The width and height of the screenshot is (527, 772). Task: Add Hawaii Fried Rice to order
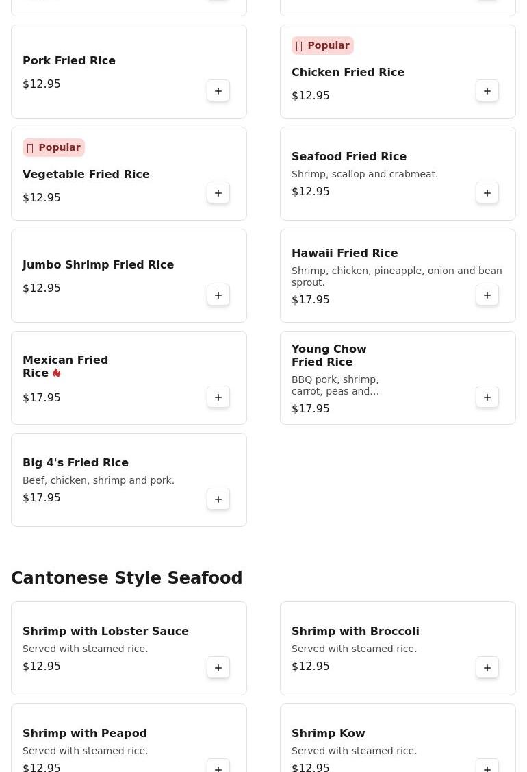[x=487, y=295]
